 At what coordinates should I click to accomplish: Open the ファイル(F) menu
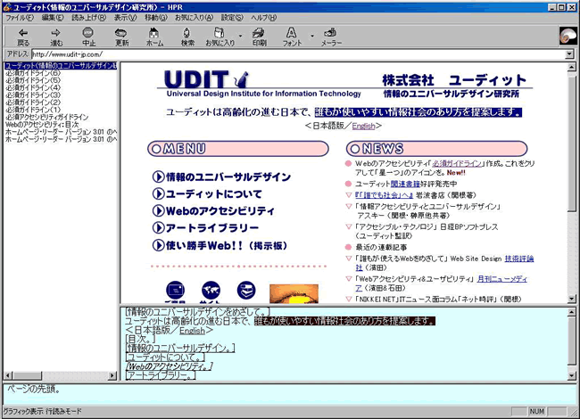click(x=20, y=17)
